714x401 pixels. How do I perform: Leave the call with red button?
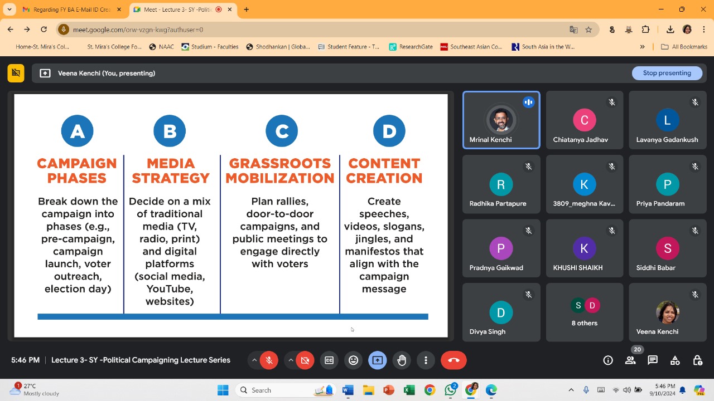point(454,360)
